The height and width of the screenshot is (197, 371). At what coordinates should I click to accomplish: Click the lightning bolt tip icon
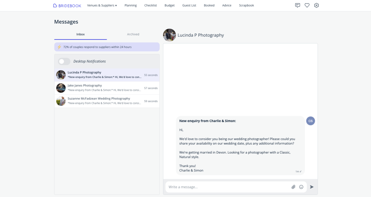pos(59,47)
